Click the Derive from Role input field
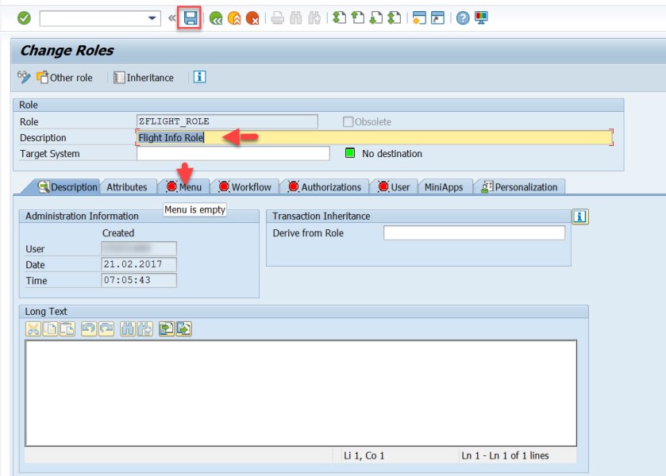 [x=474, y=232]
